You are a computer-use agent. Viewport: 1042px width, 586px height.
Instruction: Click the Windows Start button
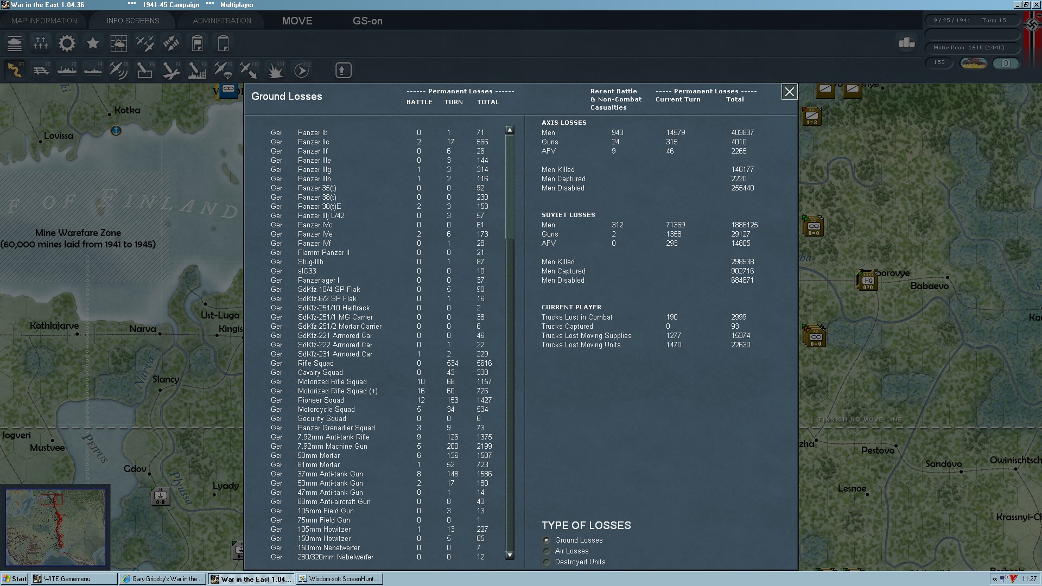tap(15, 579)
